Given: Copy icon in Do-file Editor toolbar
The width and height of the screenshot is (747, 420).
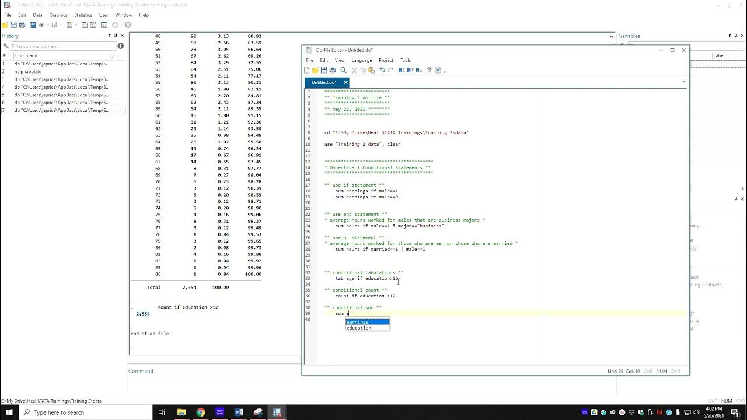Looking at the screenshot, I should point(363,70).
